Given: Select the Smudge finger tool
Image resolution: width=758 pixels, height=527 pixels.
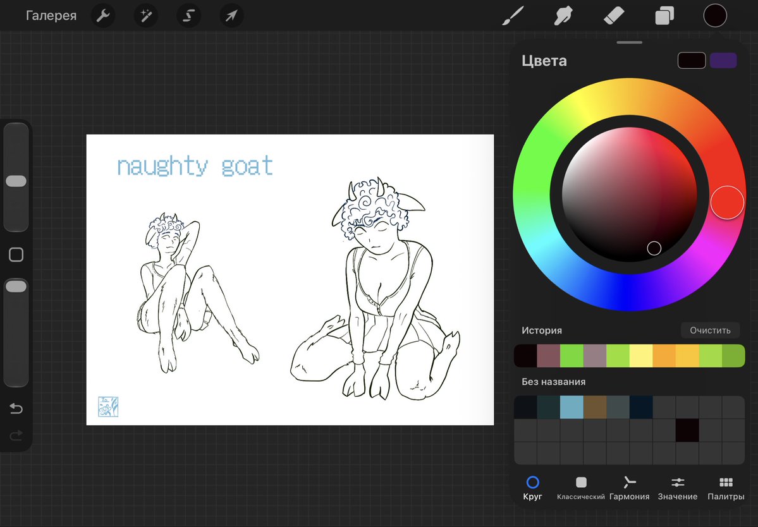Looking at the screenshot, I should tap(564, 15).
